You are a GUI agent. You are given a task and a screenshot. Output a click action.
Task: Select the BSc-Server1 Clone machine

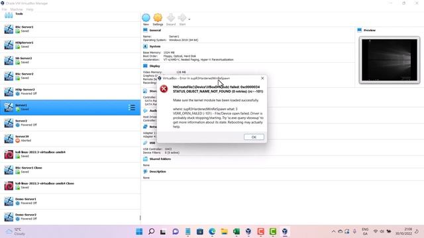tap(70, 170)
